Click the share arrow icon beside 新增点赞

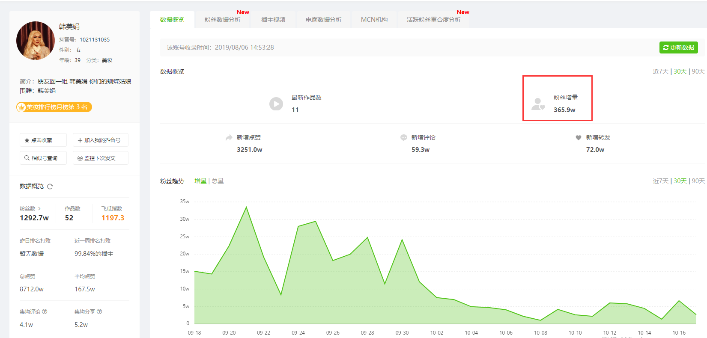(x=229, y=138)
